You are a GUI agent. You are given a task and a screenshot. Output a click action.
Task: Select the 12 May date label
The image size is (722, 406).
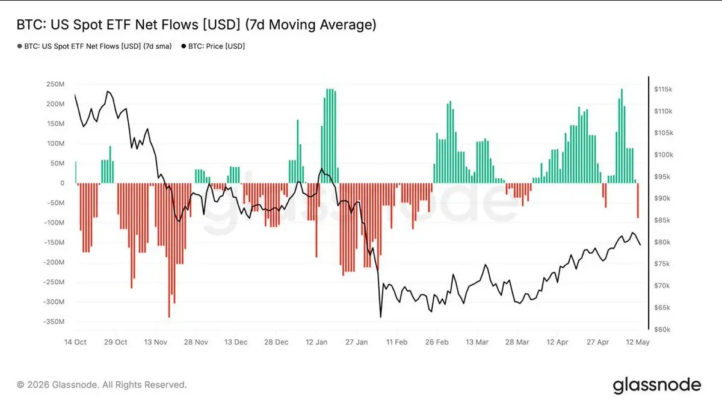(x=638, y=342)
